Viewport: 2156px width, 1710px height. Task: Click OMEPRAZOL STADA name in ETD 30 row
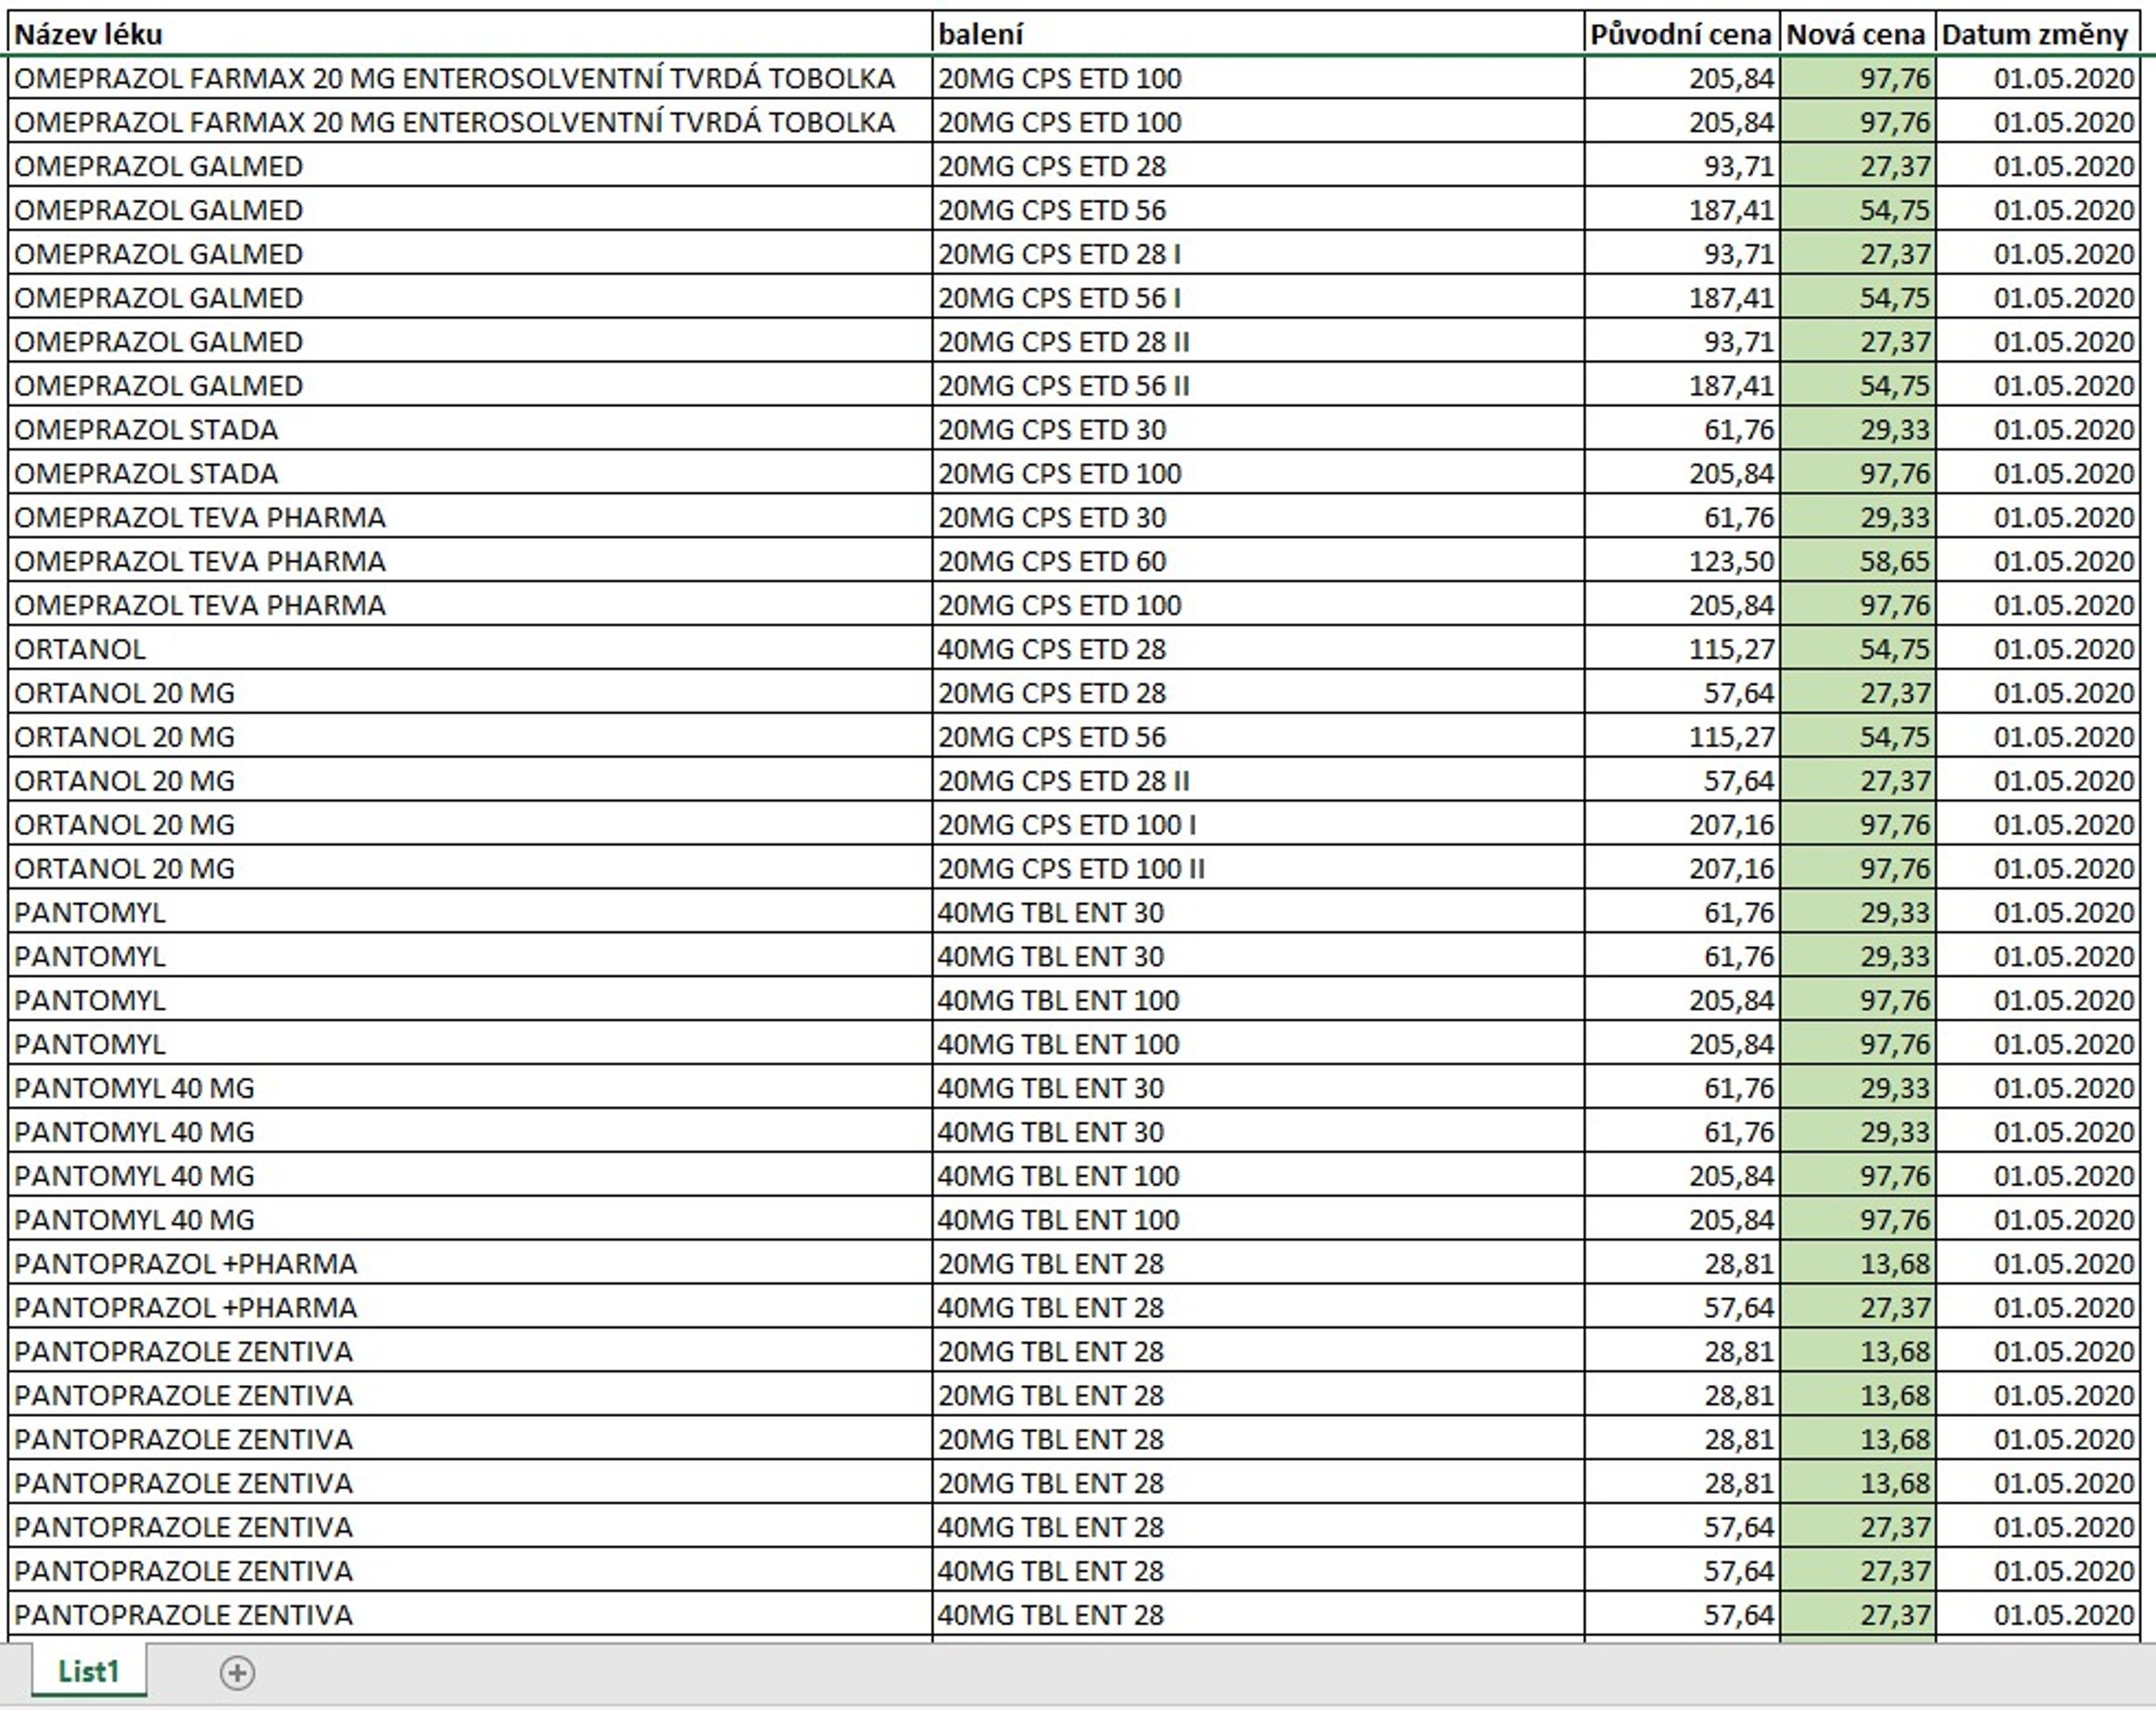(x=470, y=430)
